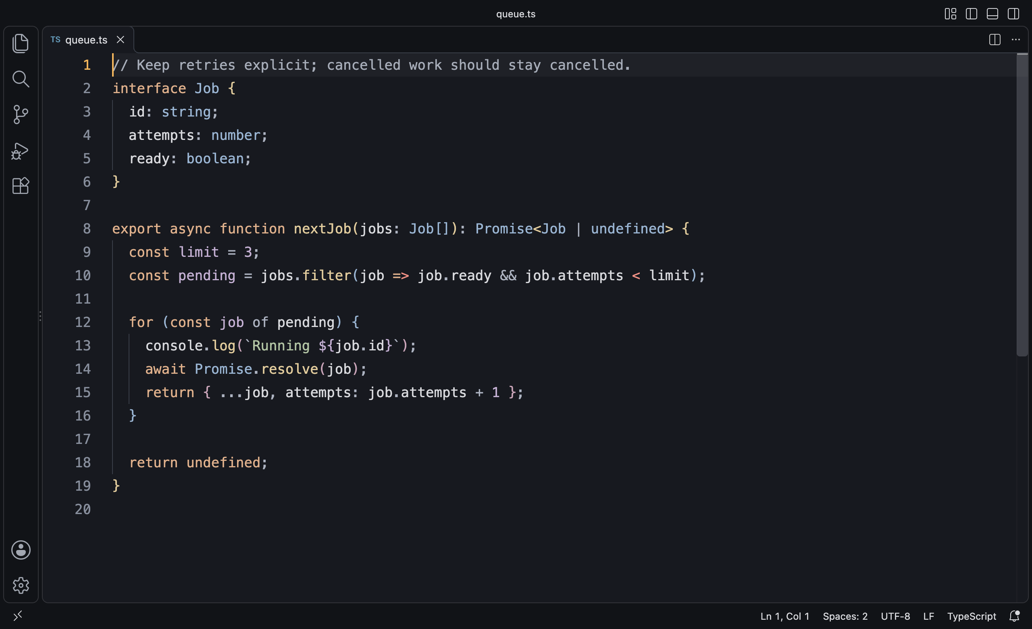
Task: Click 'for (const job of pending)' line
Action: tap(244, 322)
